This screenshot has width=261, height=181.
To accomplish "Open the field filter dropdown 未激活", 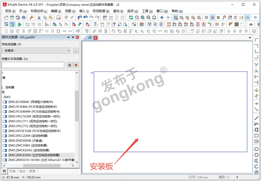I will pyautogui.click(x=36, y=50).
